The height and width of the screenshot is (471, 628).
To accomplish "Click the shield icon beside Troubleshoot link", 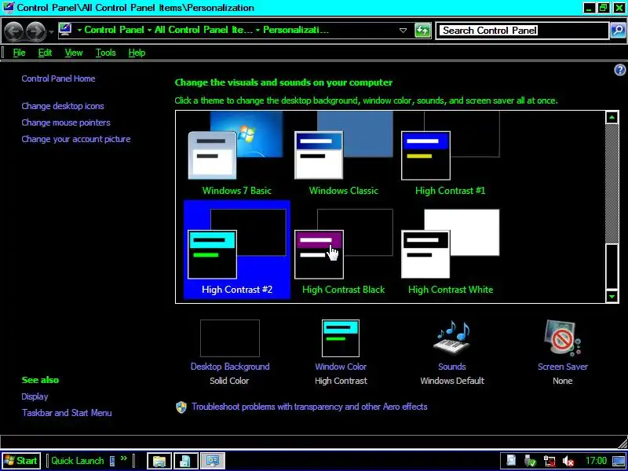I will 181,407.
